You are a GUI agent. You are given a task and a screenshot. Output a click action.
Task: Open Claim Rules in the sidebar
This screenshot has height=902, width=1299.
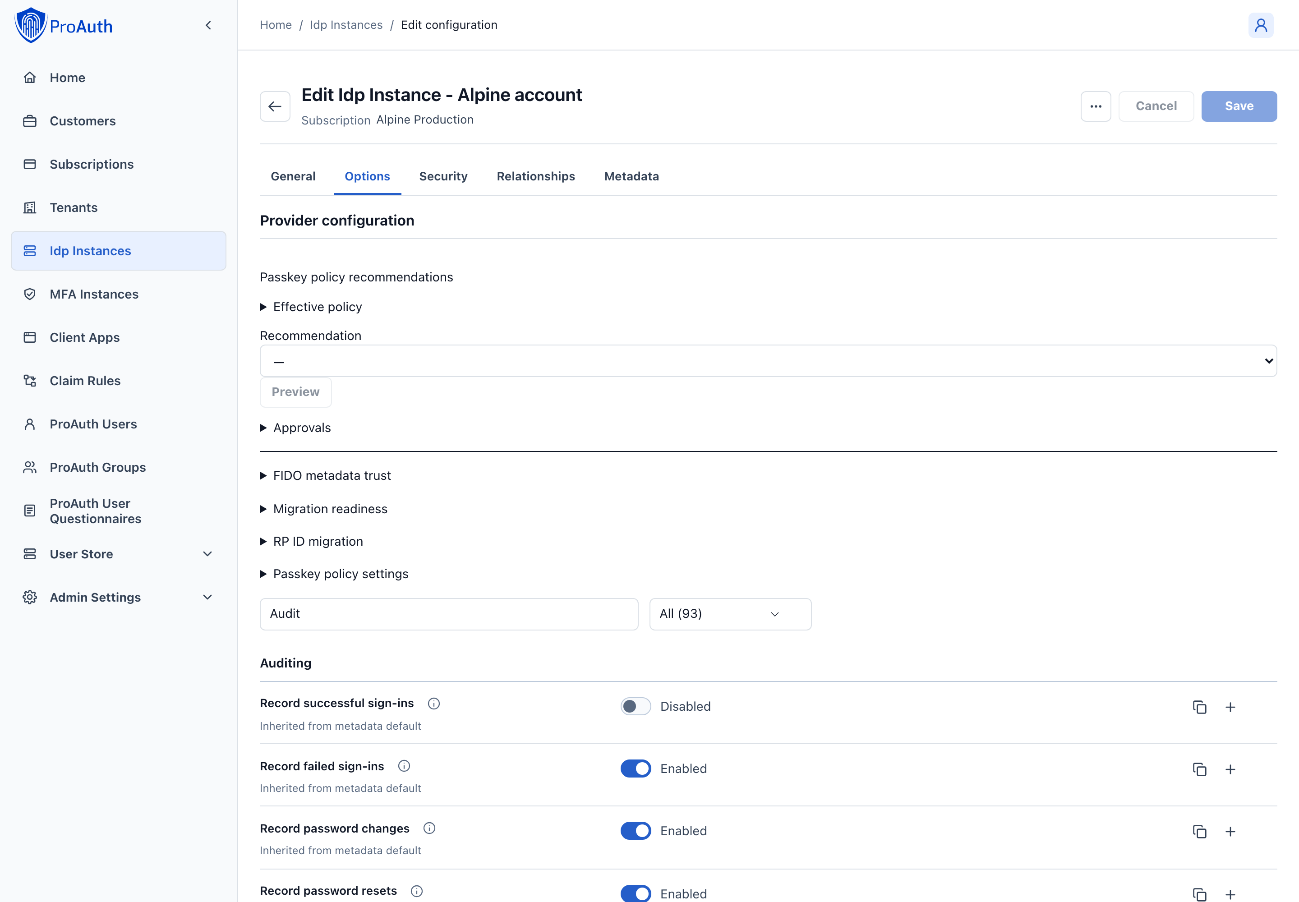click(119, 381)
